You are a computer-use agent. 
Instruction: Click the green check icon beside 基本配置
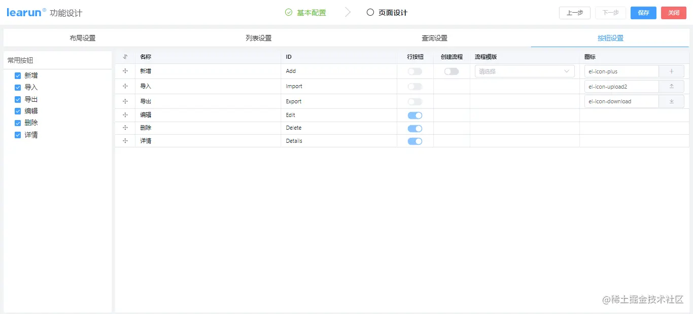pyautogui.click(x=289, y=13)
